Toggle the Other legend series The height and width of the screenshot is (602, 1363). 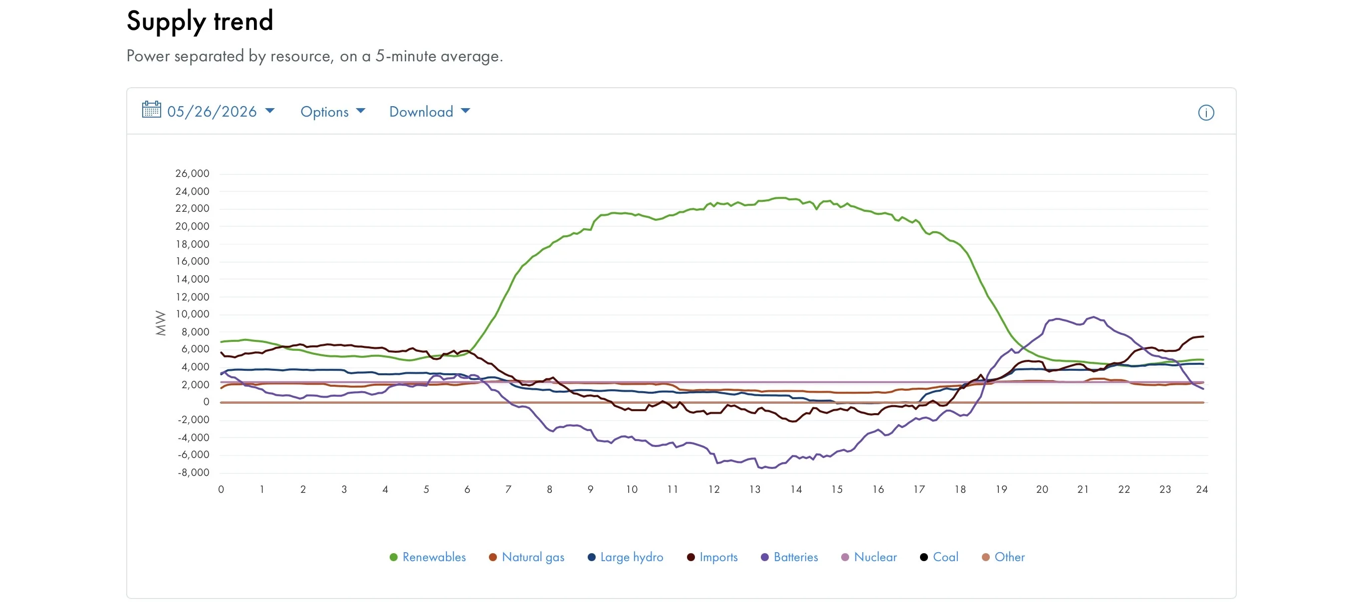pyautogui.click(x=1003, y=557)
